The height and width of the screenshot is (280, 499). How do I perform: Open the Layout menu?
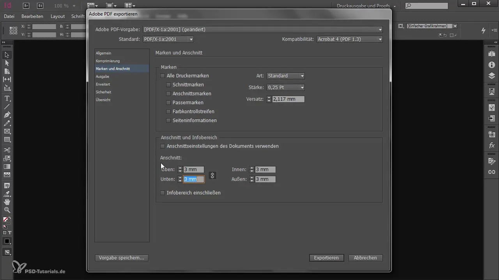tap(58, 17)
